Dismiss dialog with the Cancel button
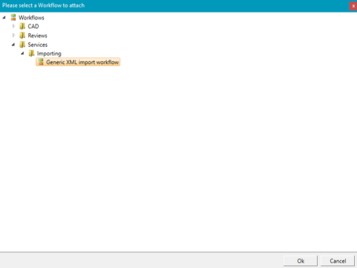 point(337,261)
